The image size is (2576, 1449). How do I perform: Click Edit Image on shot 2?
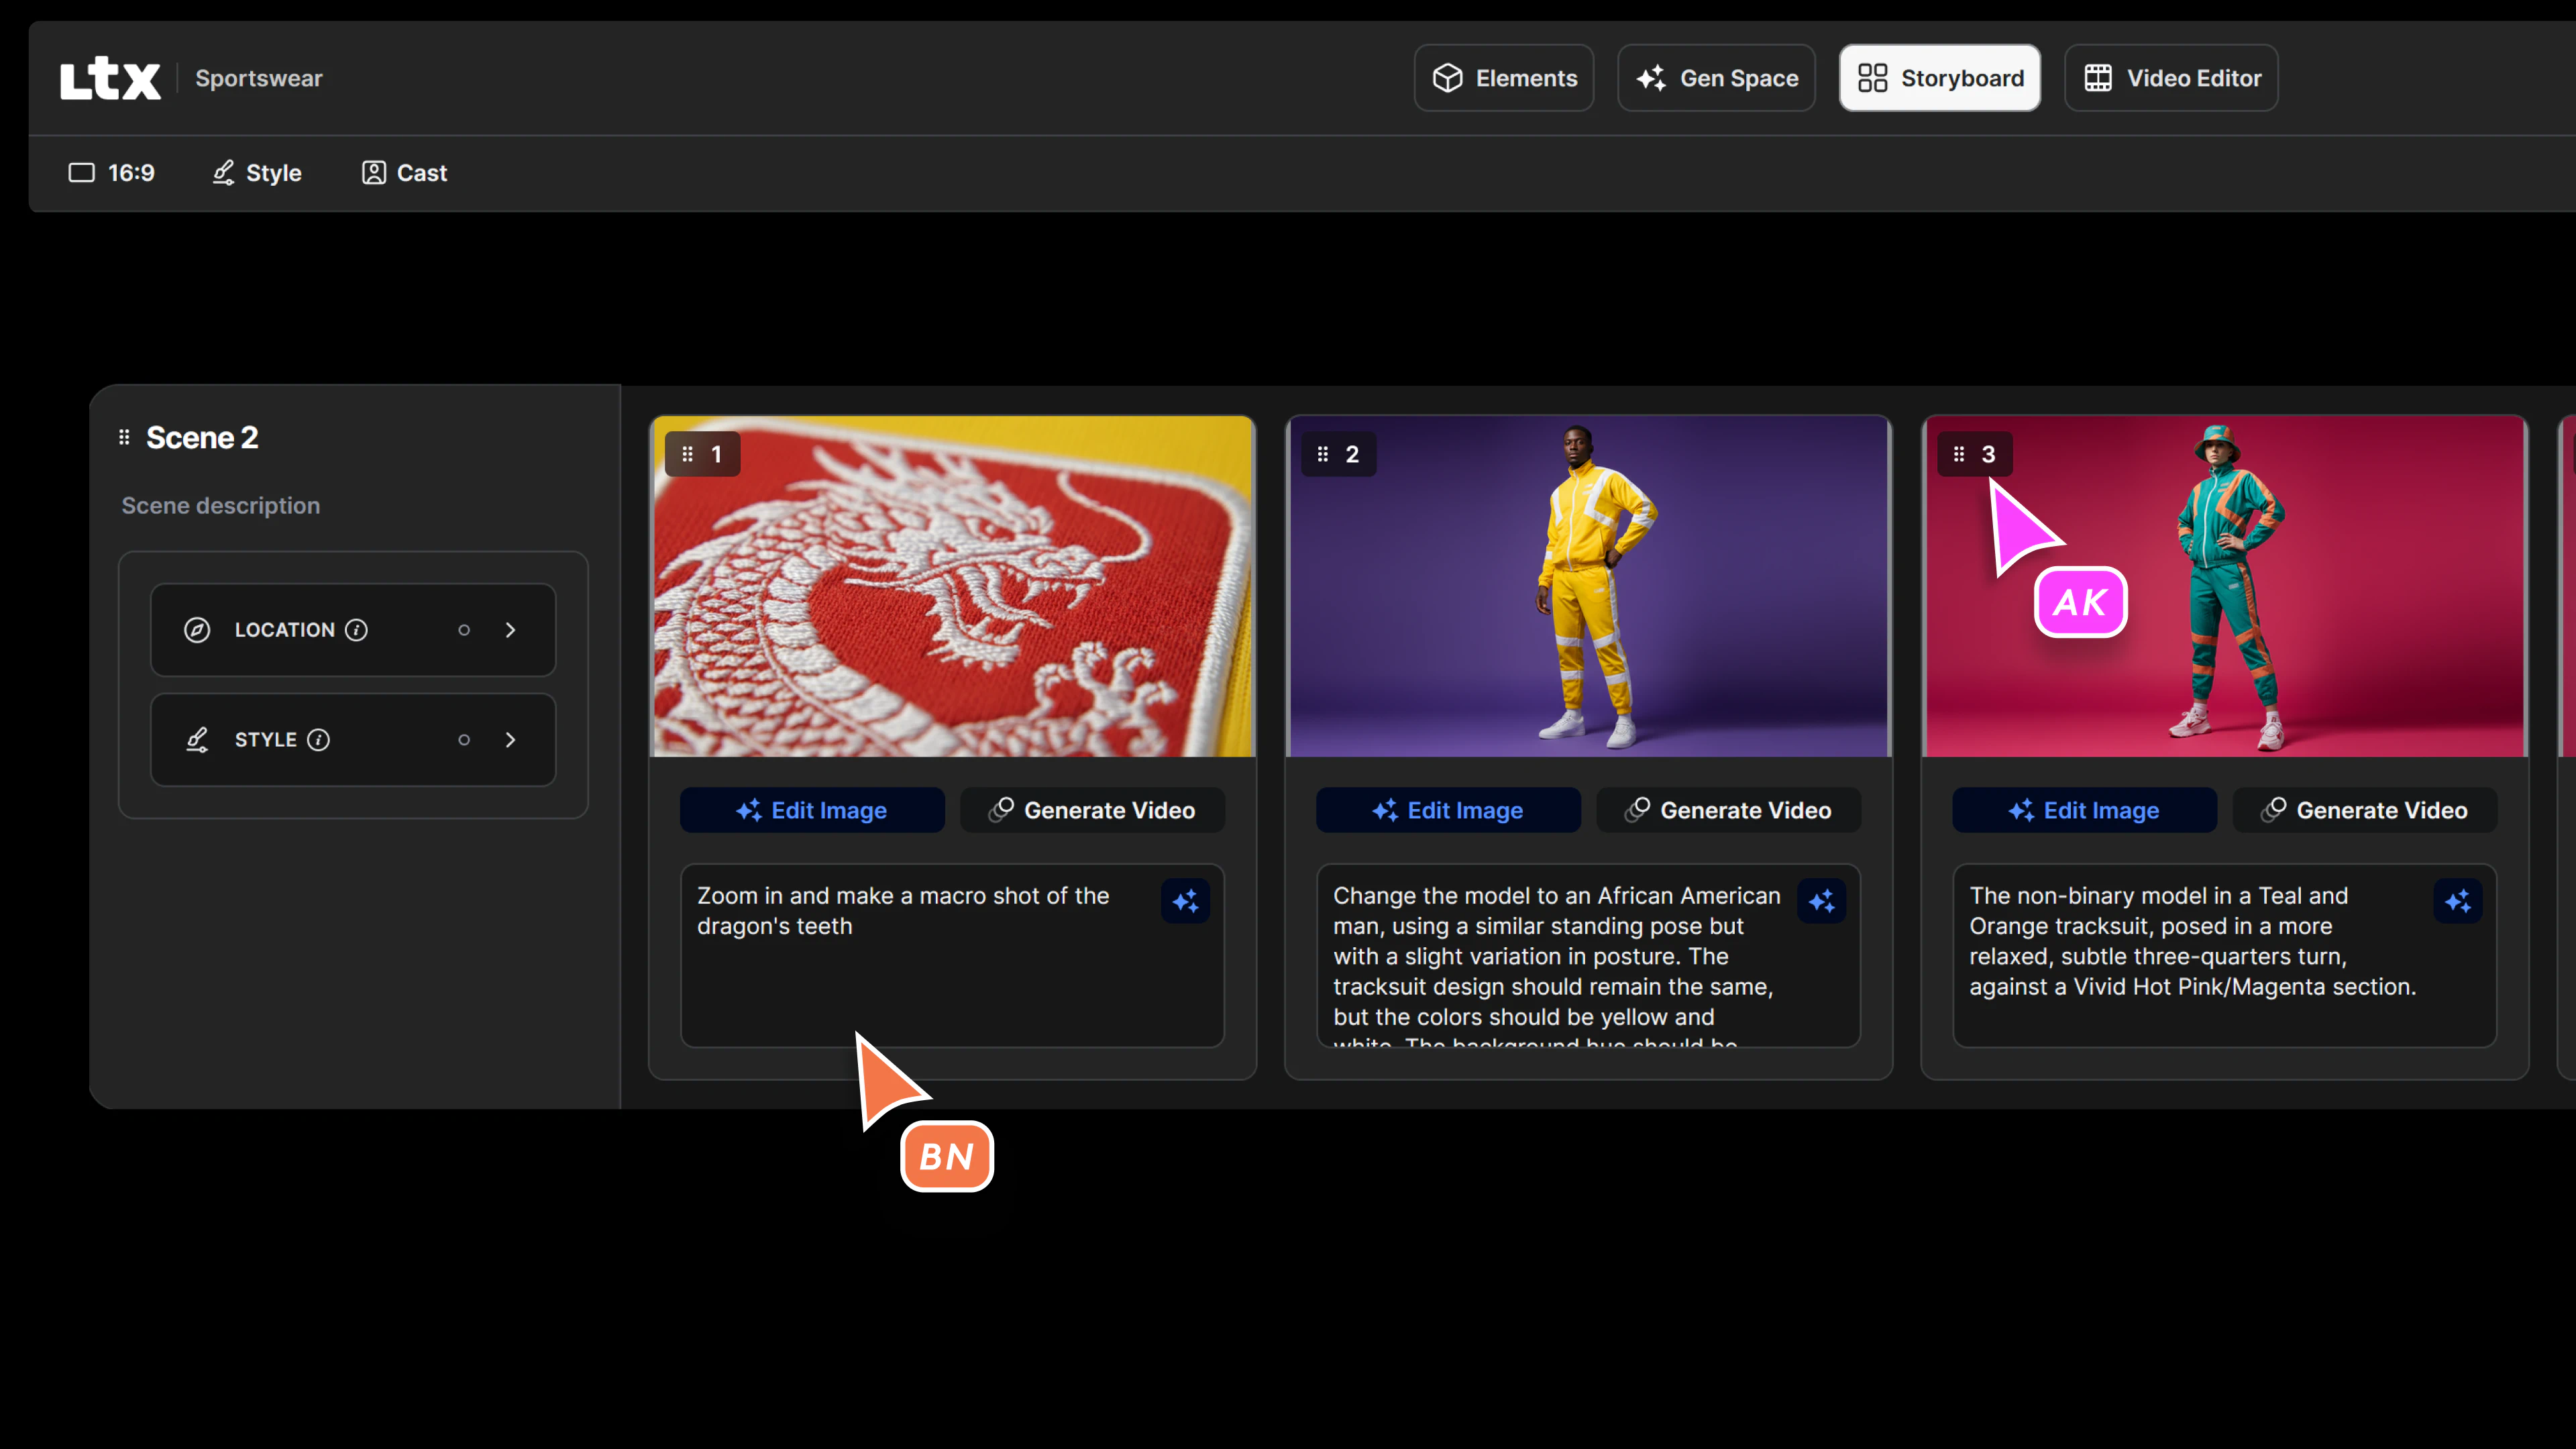click(1448, 810)
